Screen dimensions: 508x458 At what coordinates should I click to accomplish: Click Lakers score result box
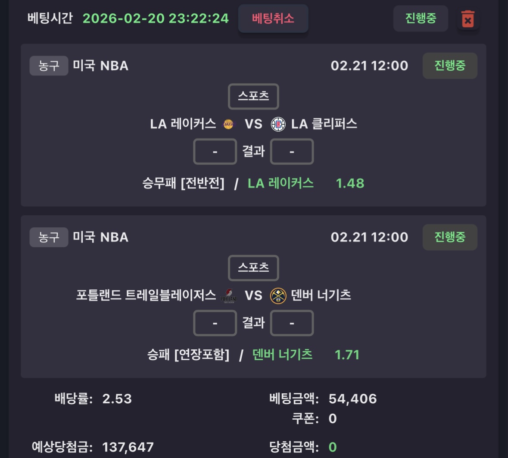[x=215, y=152]
